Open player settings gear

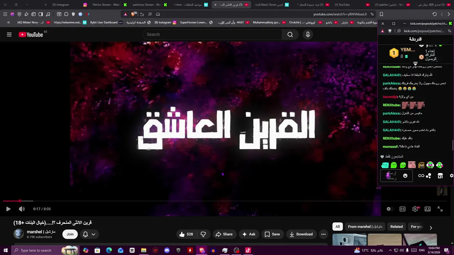pos(415,209)
